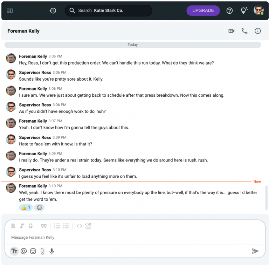This screenshot has height=266, width=269.
Task: Start a video call with Foreman Kelly
Action: click(x=231, y=31)
